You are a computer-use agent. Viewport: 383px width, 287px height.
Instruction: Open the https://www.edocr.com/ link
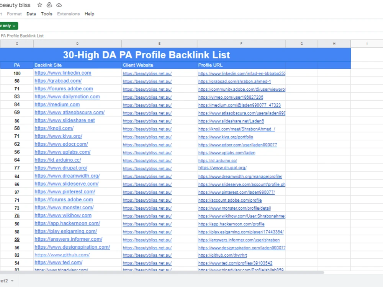pyautogui.click(x=61, y=144)
